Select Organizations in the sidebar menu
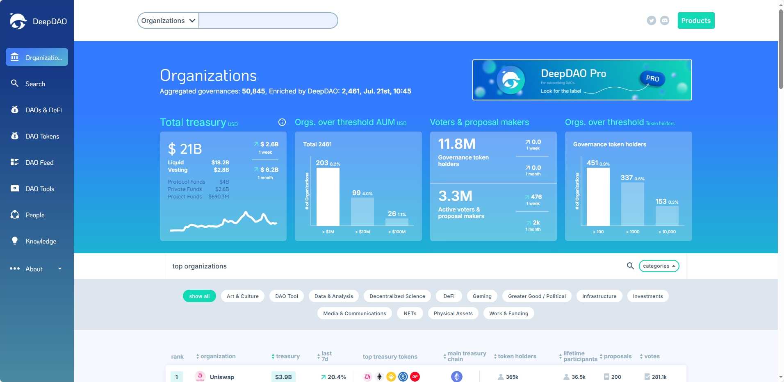The image size is (784, 382). tap(36, 57)
